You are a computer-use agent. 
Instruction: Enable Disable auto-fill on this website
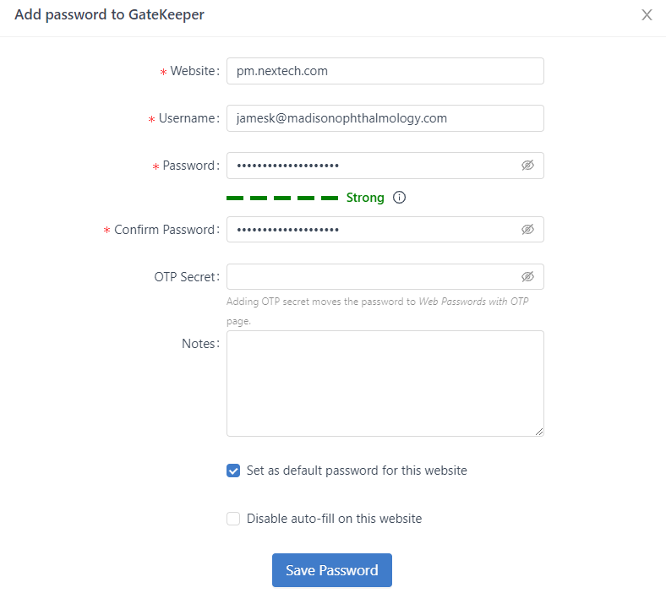pos(233,519)
